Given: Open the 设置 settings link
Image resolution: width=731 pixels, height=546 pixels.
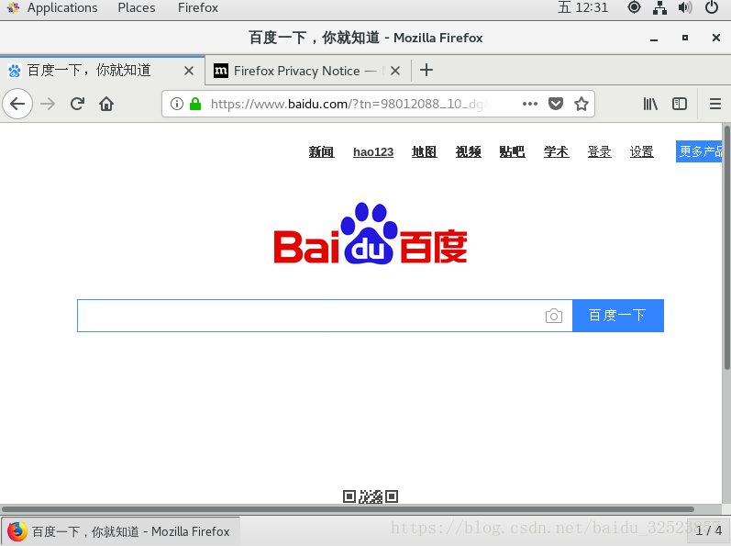Looking at the screenshot, I should coord(641,151).
